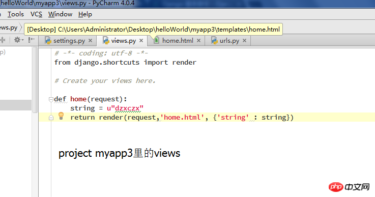Open the Tools menu

click(x=16, y=14)
